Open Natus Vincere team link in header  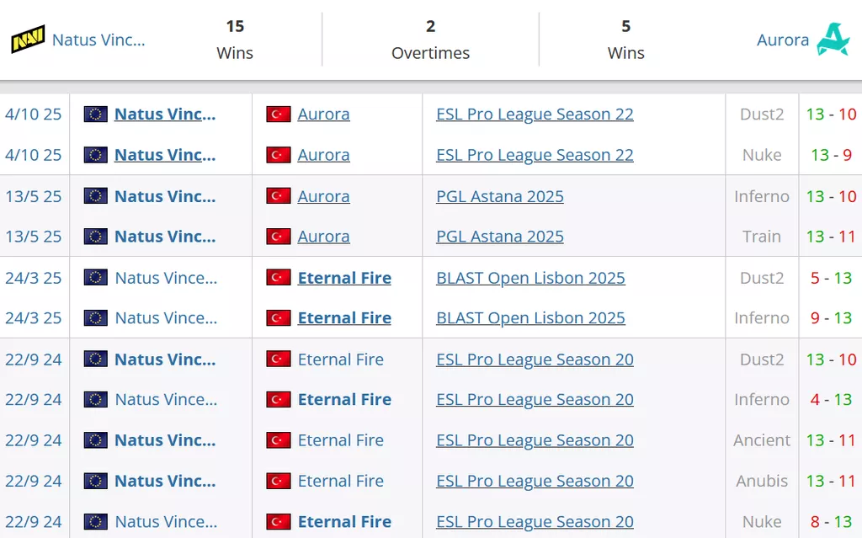98,40
